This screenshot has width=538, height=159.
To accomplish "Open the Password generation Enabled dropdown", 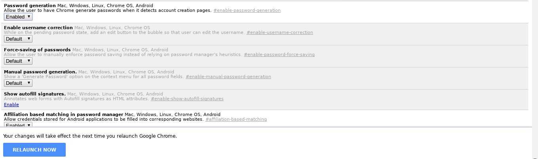I will tap(18, 17).
